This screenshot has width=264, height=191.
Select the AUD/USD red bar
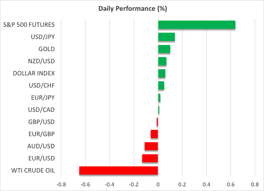tap(151, 146)
